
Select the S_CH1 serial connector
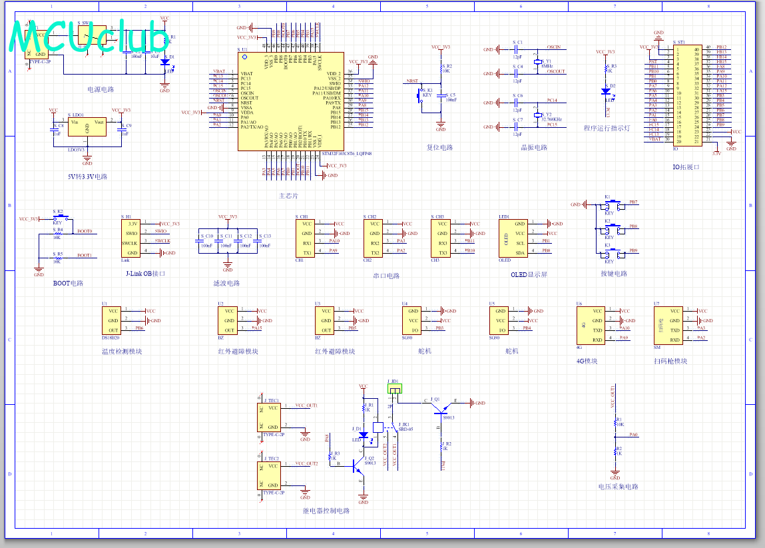(x=306, y=238)
